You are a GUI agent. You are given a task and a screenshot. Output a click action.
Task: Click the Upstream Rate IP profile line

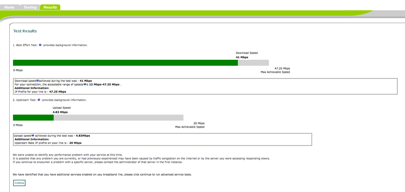(48, 143)
